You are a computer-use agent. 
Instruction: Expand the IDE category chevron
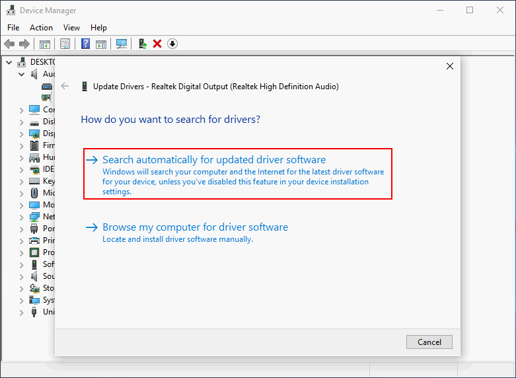(x=21, y=170)
